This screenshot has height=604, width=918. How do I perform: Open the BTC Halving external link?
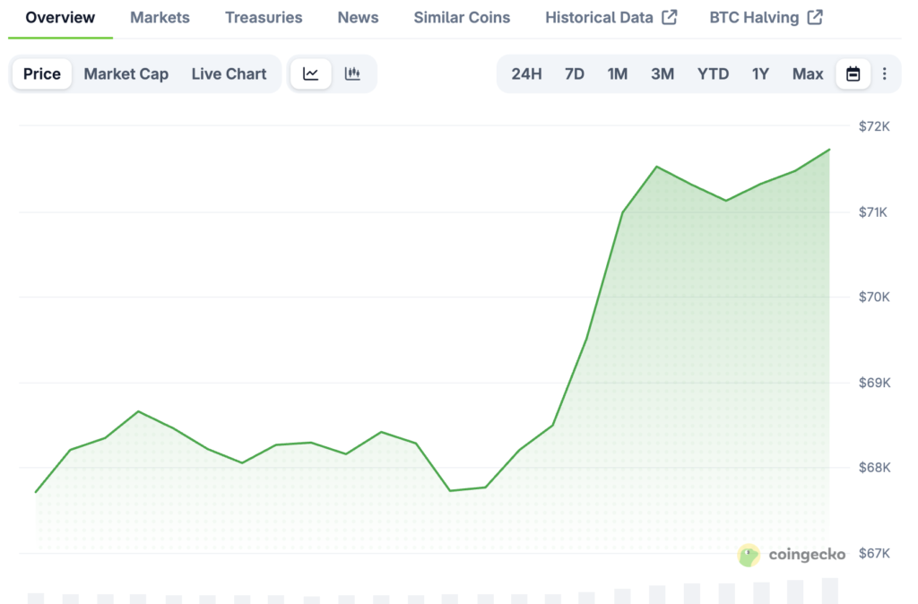pyautogui.click(x=766, y=18)
